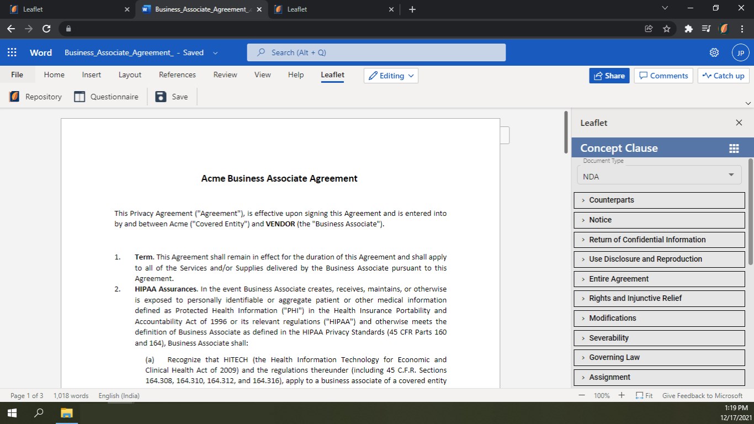Open the Editing mode dropdown

tap(391, 76)
